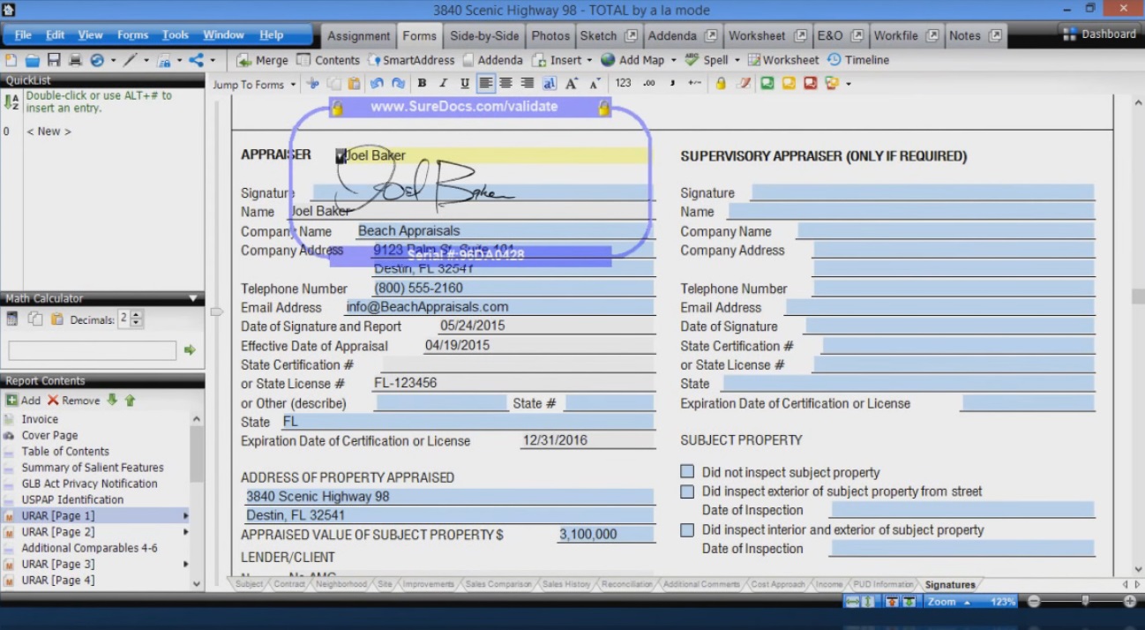Collapse the Math Calculator panel arrow
The height and width of the screenshot is (630, 1145).
pos(193,299)
